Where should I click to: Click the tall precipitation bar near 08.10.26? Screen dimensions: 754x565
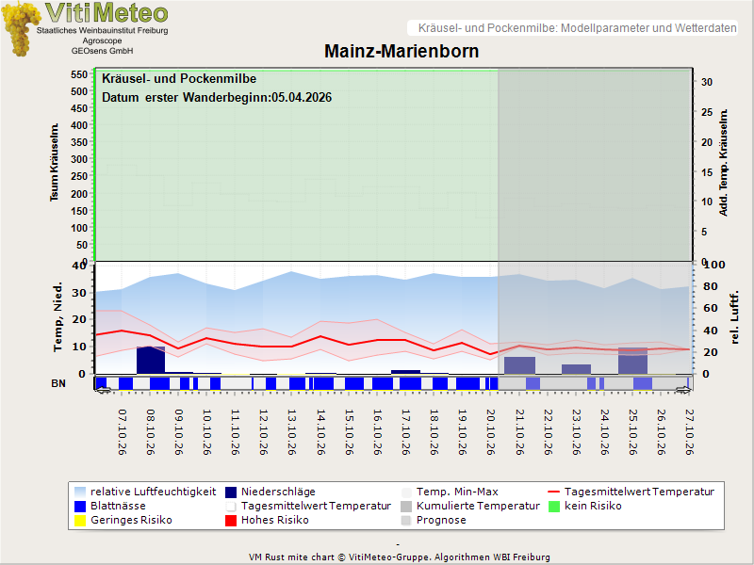point(151,361)
